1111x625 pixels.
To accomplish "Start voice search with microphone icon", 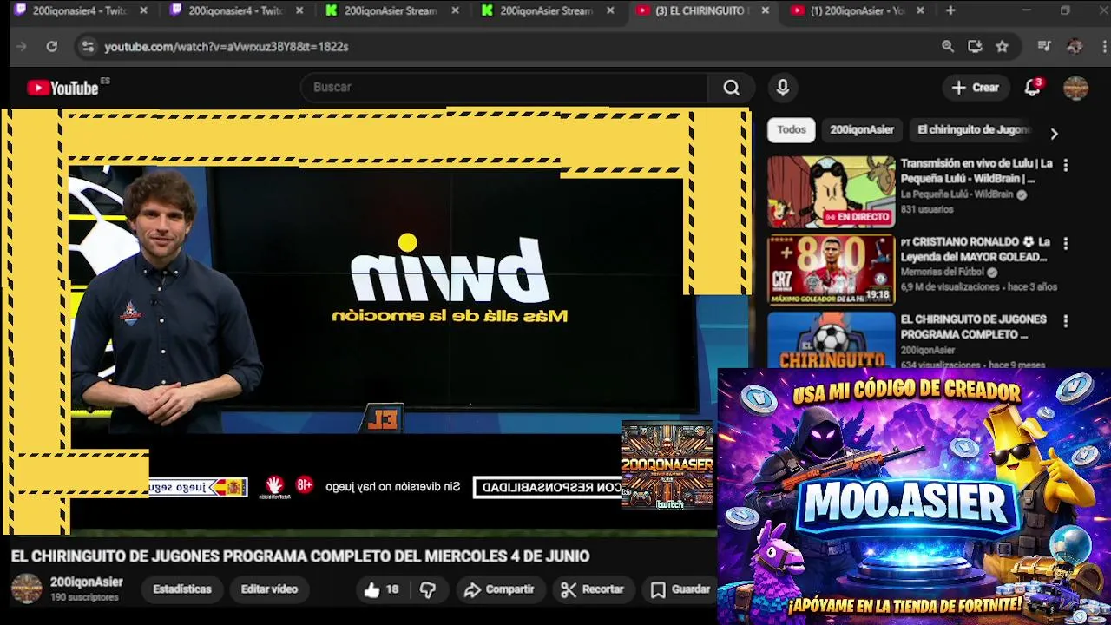I will 783,87.
